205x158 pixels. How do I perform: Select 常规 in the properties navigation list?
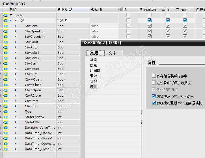click(93, 60)
